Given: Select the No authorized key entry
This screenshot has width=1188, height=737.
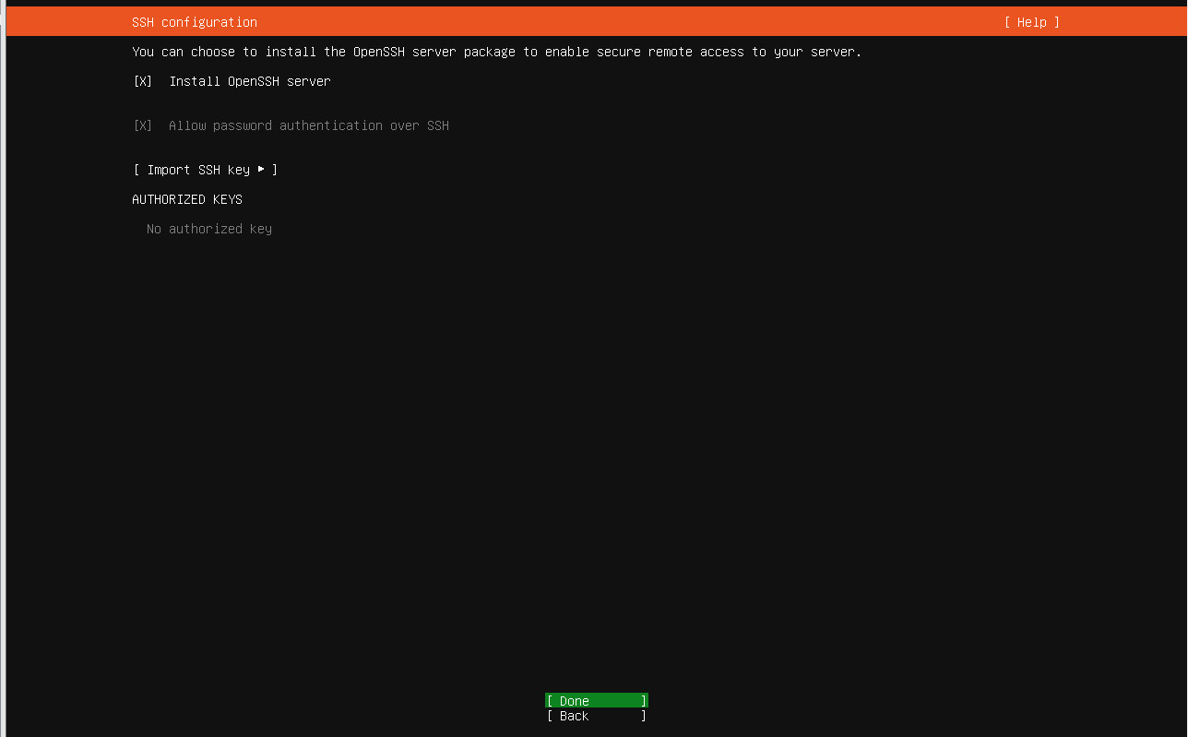Looking at the screenshot, I should 208,229.
